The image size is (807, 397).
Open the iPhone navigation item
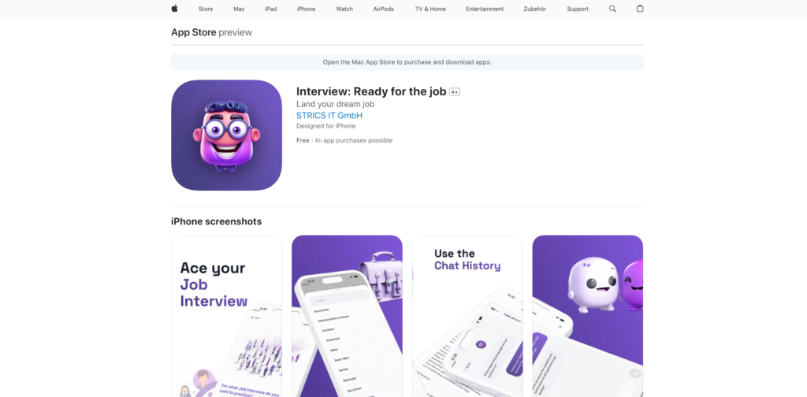click(307, 9)
